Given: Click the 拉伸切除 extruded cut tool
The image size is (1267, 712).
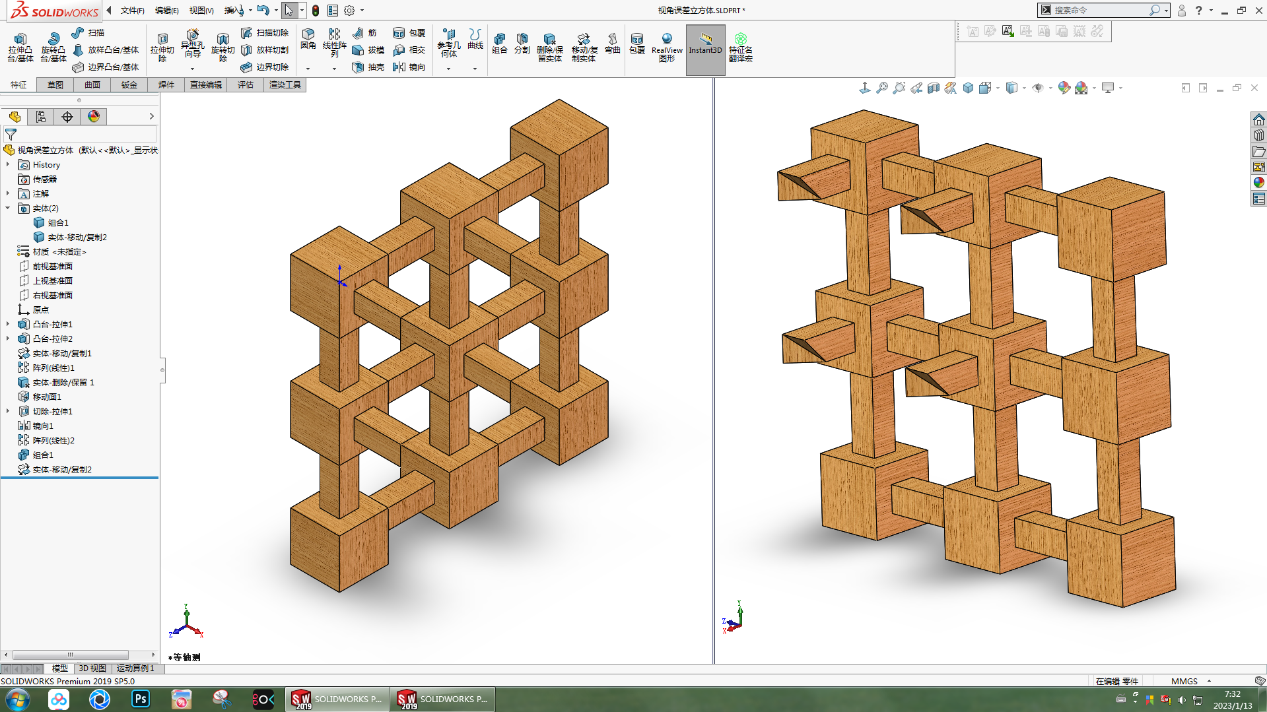Looking at the screenshot, I should click(x=162, y=47).
